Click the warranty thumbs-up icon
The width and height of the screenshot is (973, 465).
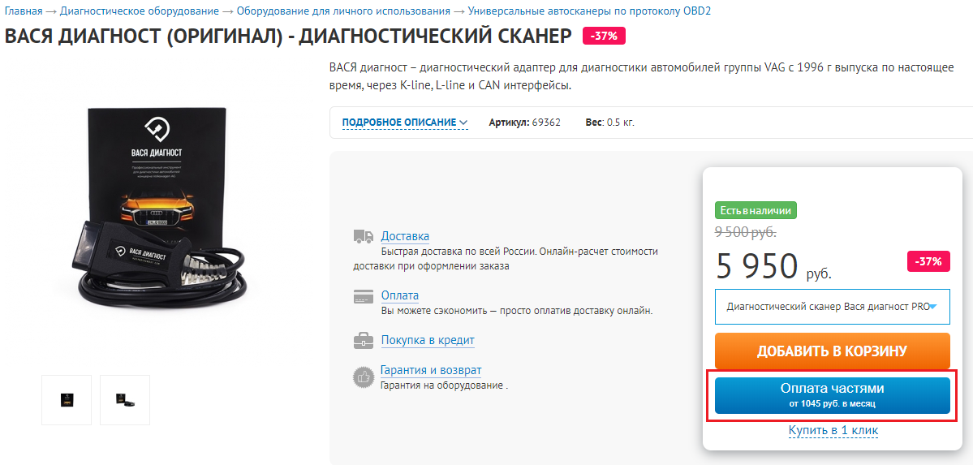tap(363, 377)
